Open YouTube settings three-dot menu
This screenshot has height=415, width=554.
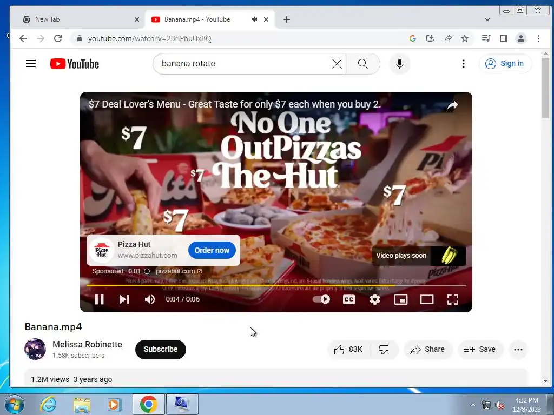click(464, 64)
